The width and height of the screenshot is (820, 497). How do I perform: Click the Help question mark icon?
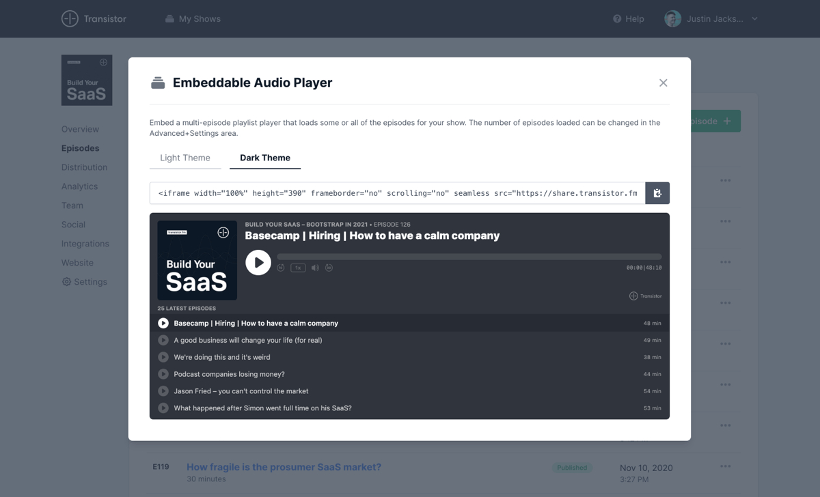pyautogui.click(x=617, y=19)
